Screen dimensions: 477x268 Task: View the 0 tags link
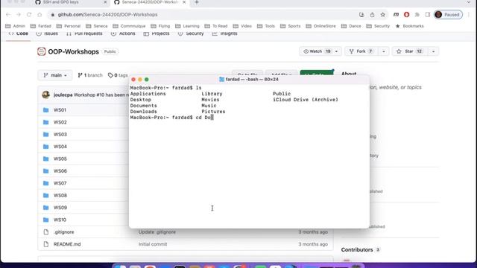click(118, 75)
